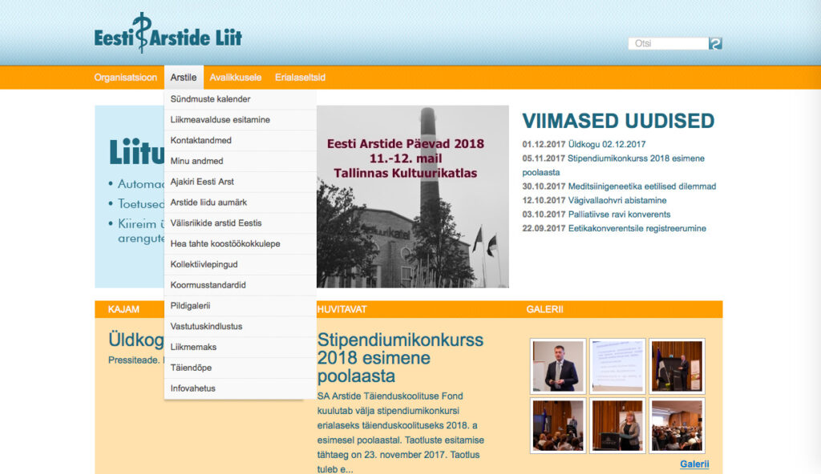The height and width of the screenshot is (474, 821).
Task: Open Pildigalerii menu entry
Action: tap(241, 306)
